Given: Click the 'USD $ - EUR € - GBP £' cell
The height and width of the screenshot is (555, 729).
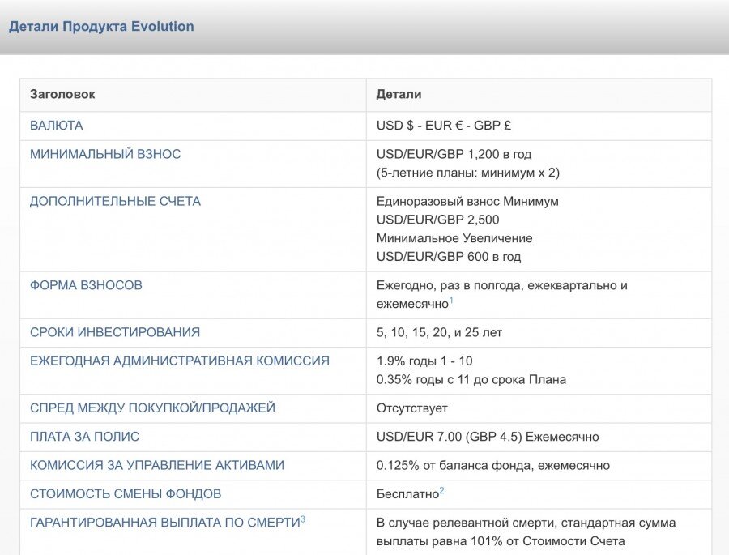Looking at the screenshot, I should [444, 126].
